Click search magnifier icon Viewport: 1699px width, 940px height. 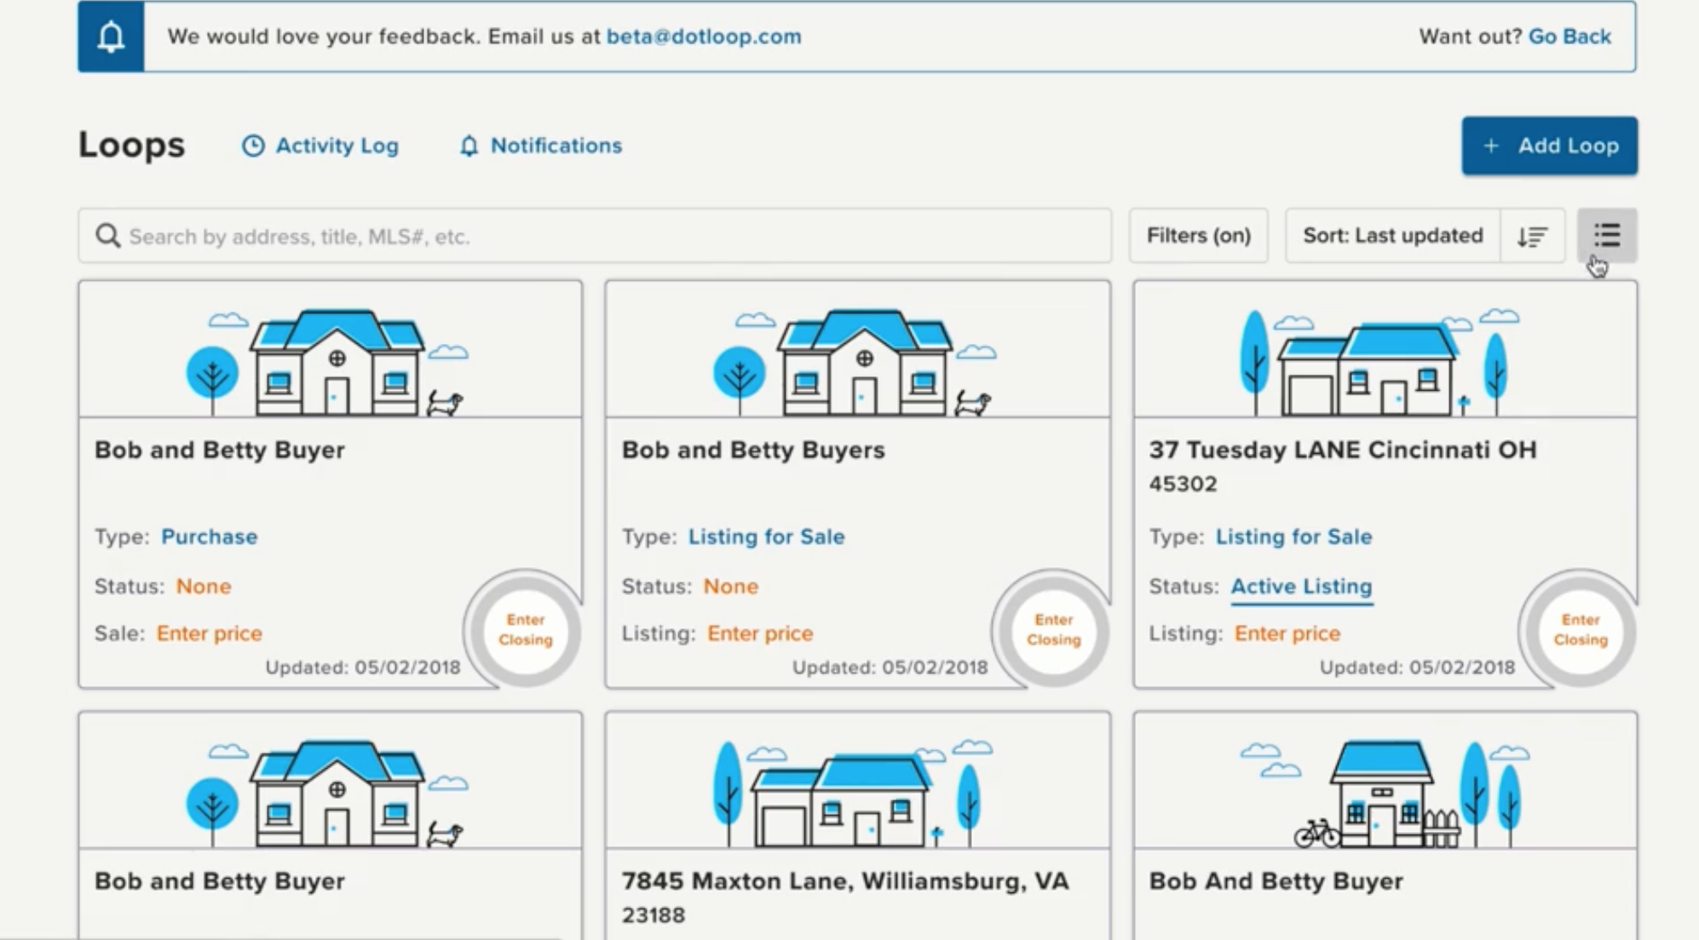(107, 236)
